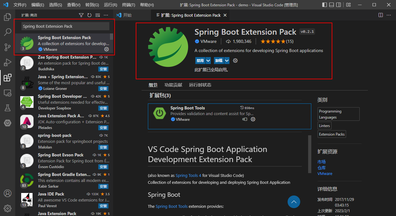Expand the disable button dropdown arrow

(x=208, y=61)
